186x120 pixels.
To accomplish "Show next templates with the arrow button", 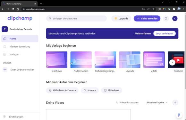I will (x=172, y=63).
